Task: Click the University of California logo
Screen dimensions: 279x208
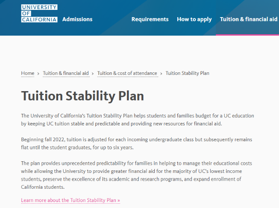Action: (39, 14)
